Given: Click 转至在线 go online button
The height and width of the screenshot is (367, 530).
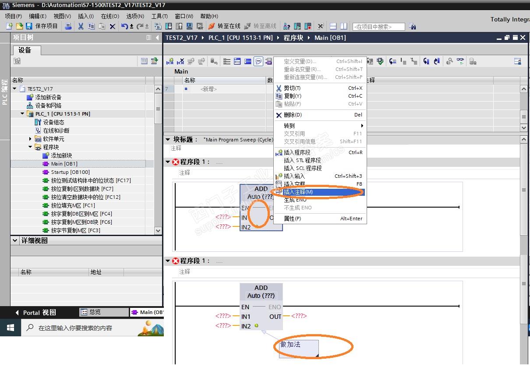Looking at the screenshot, I should [224, 26].
